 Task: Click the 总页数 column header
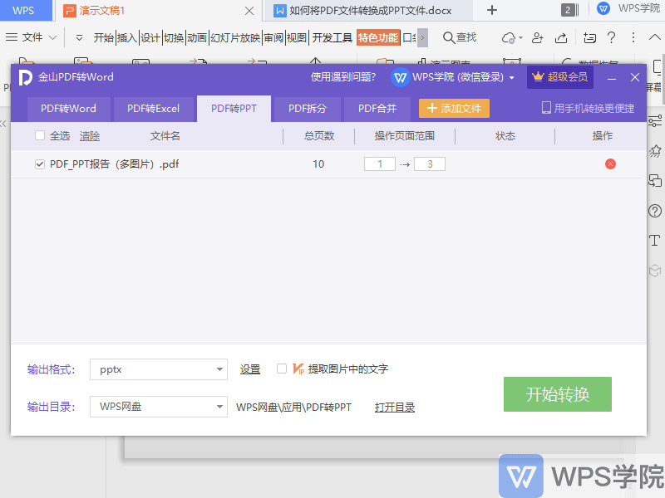point(319,136)
